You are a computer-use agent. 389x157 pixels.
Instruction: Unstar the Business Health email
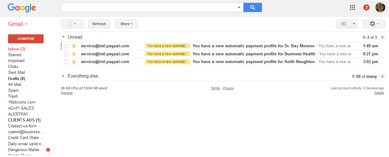point(74,54)
